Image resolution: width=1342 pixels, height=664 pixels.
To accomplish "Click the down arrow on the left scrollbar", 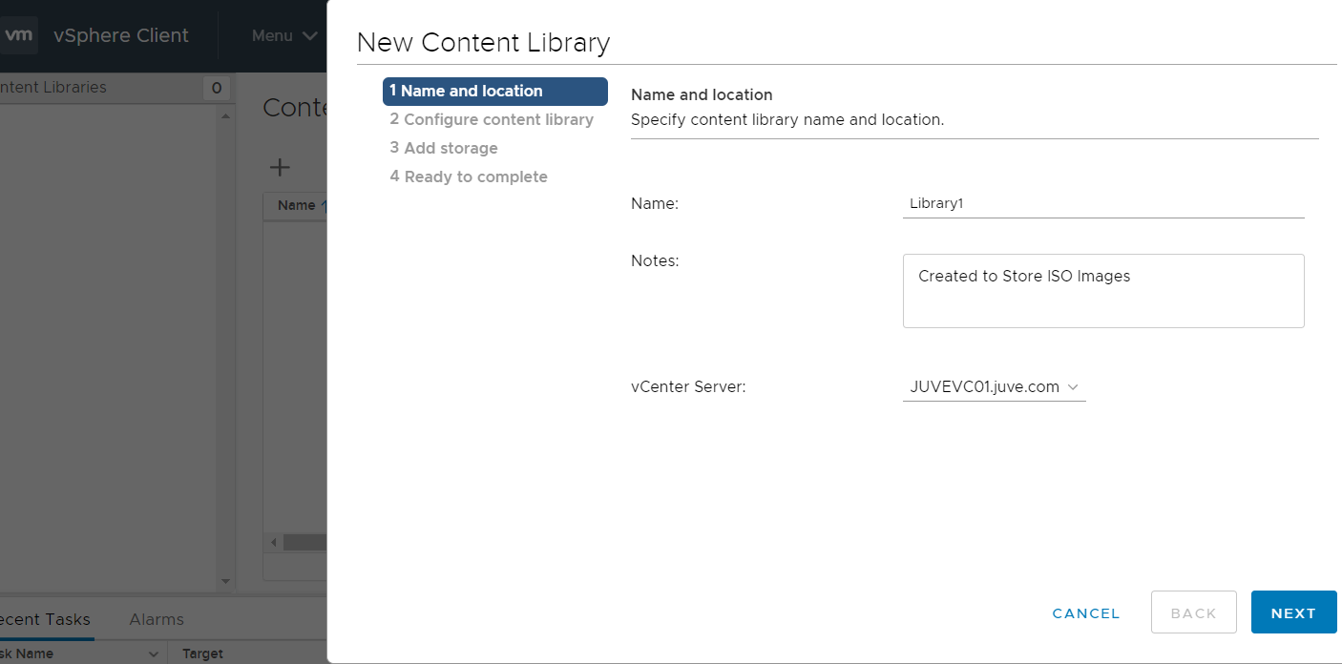I will pos(225,581).
